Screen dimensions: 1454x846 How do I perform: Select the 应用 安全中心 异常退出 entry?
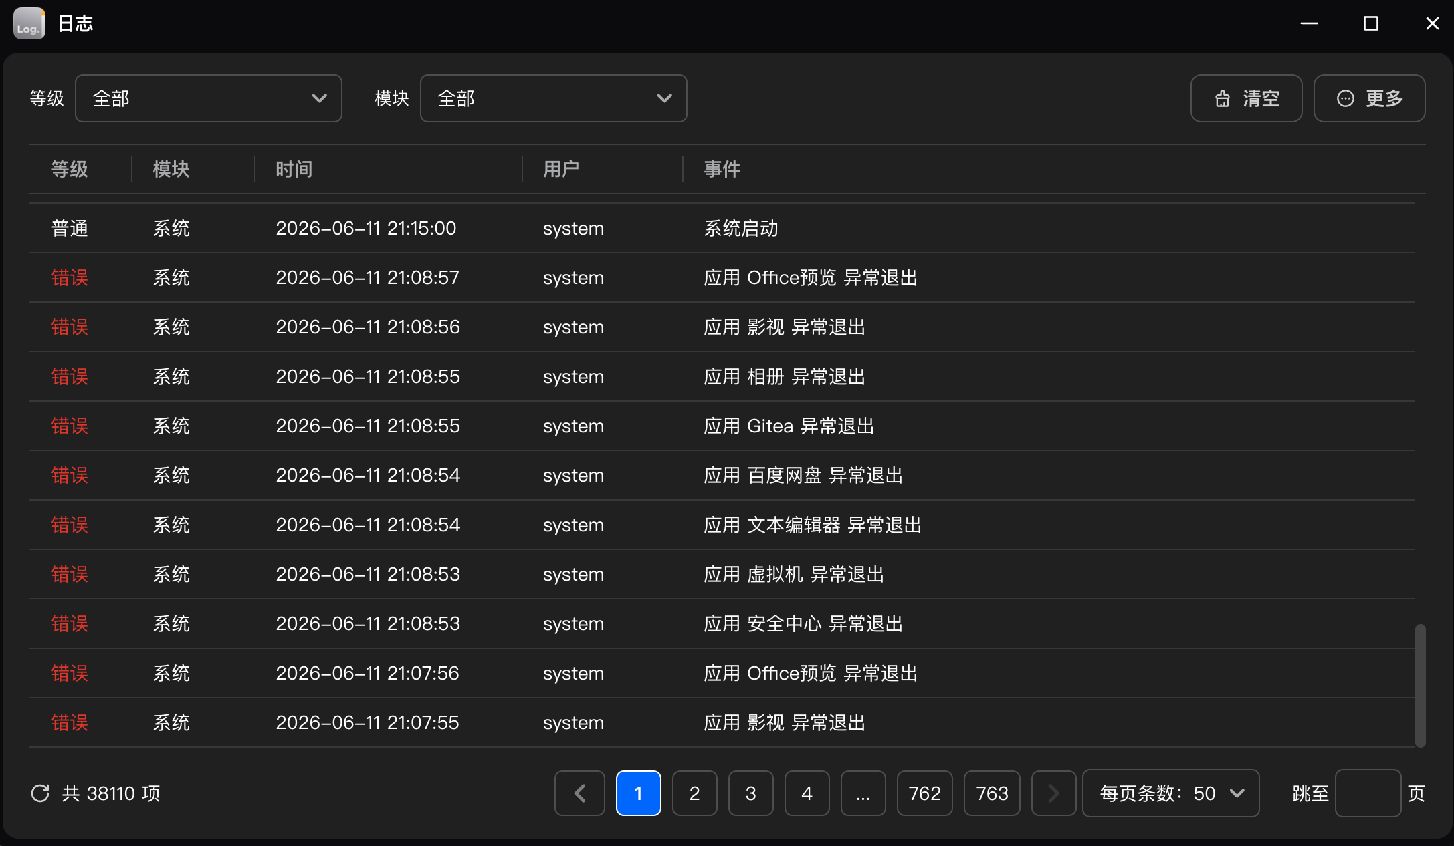tap(722, 623)
